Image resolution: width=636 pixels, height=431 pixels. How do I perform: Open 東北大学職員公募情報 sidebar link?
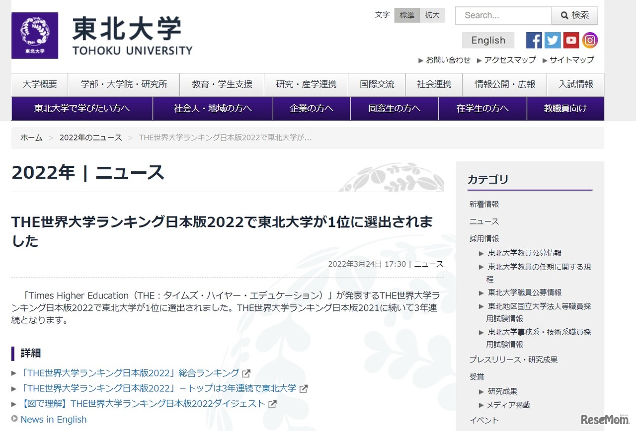[x=525, y=293]
